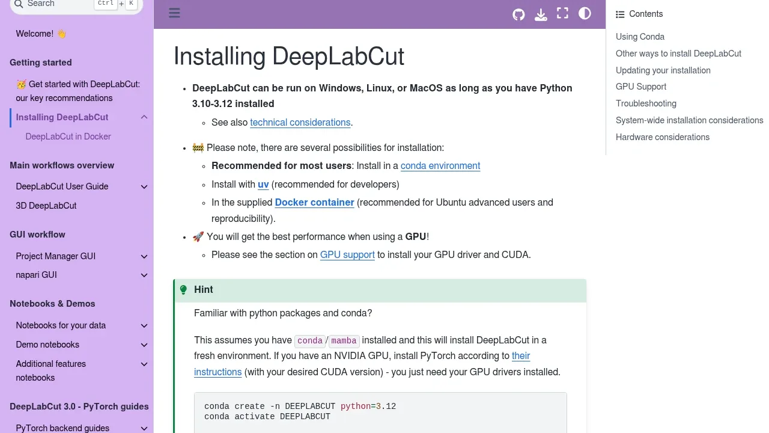Open 3D DeepLabCut sidebar page
Image resolution: width=769 pixels, height=433 pixels.
[46, 206]
